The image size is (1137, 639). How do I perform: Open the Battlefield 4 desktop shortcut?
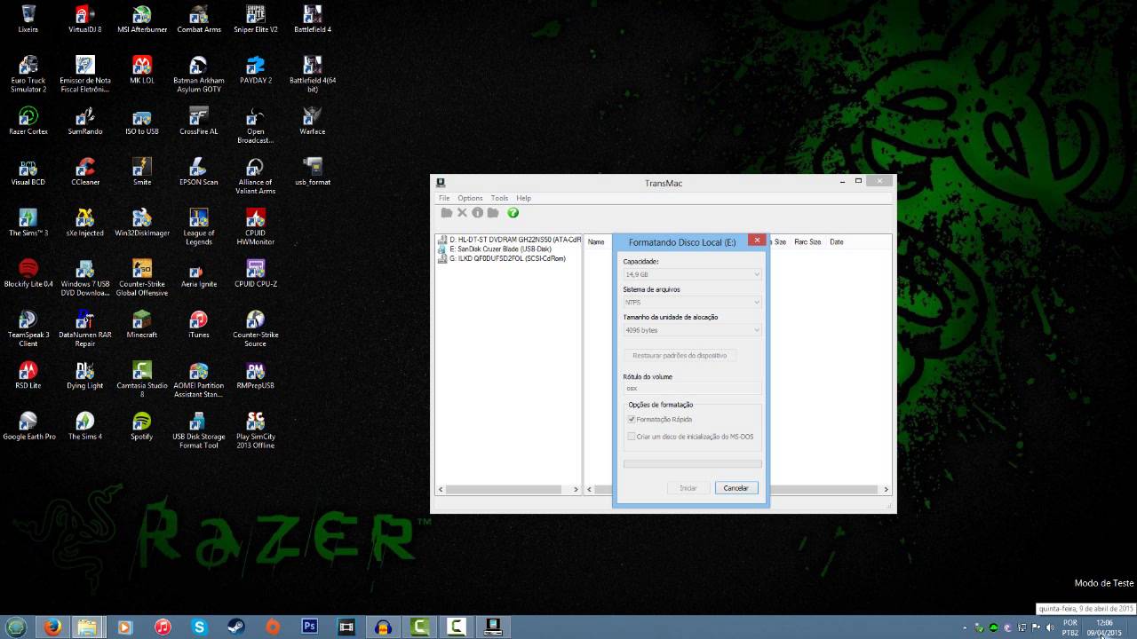pyautogui.click(x=313, y=19)
